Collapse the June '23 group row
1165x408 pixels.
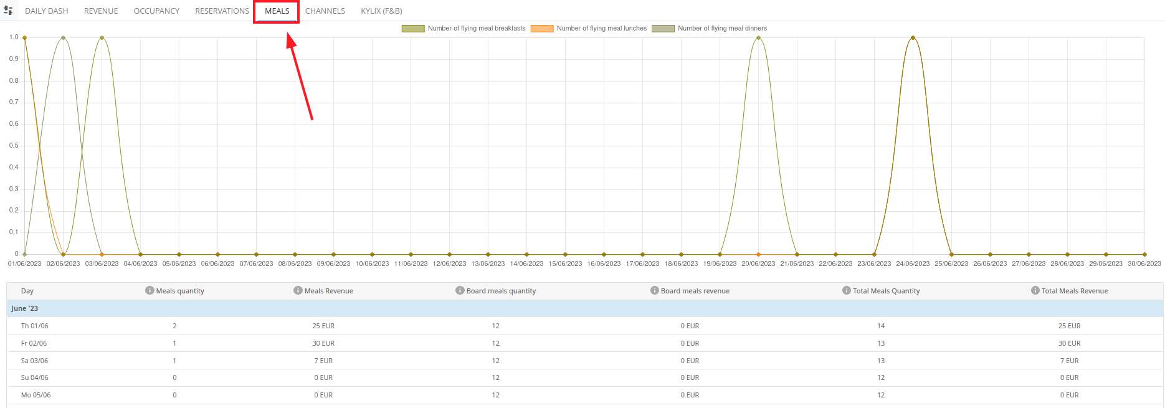pos(585,308)
